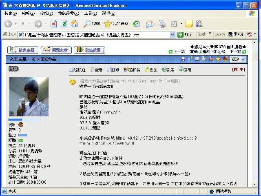The image size is (261, 196).
Task: Expand the address bar URL dropdown
Action: [x=172, y=35]
